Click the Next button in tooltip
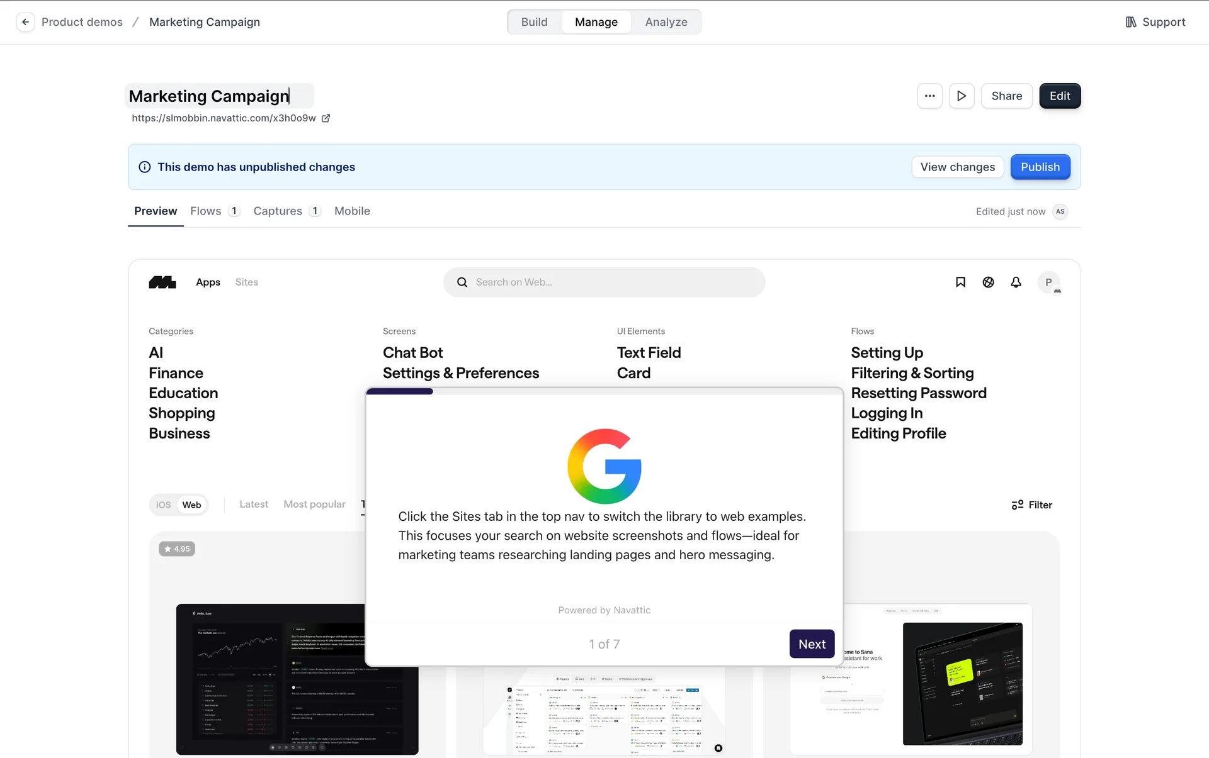 point(811,644)
